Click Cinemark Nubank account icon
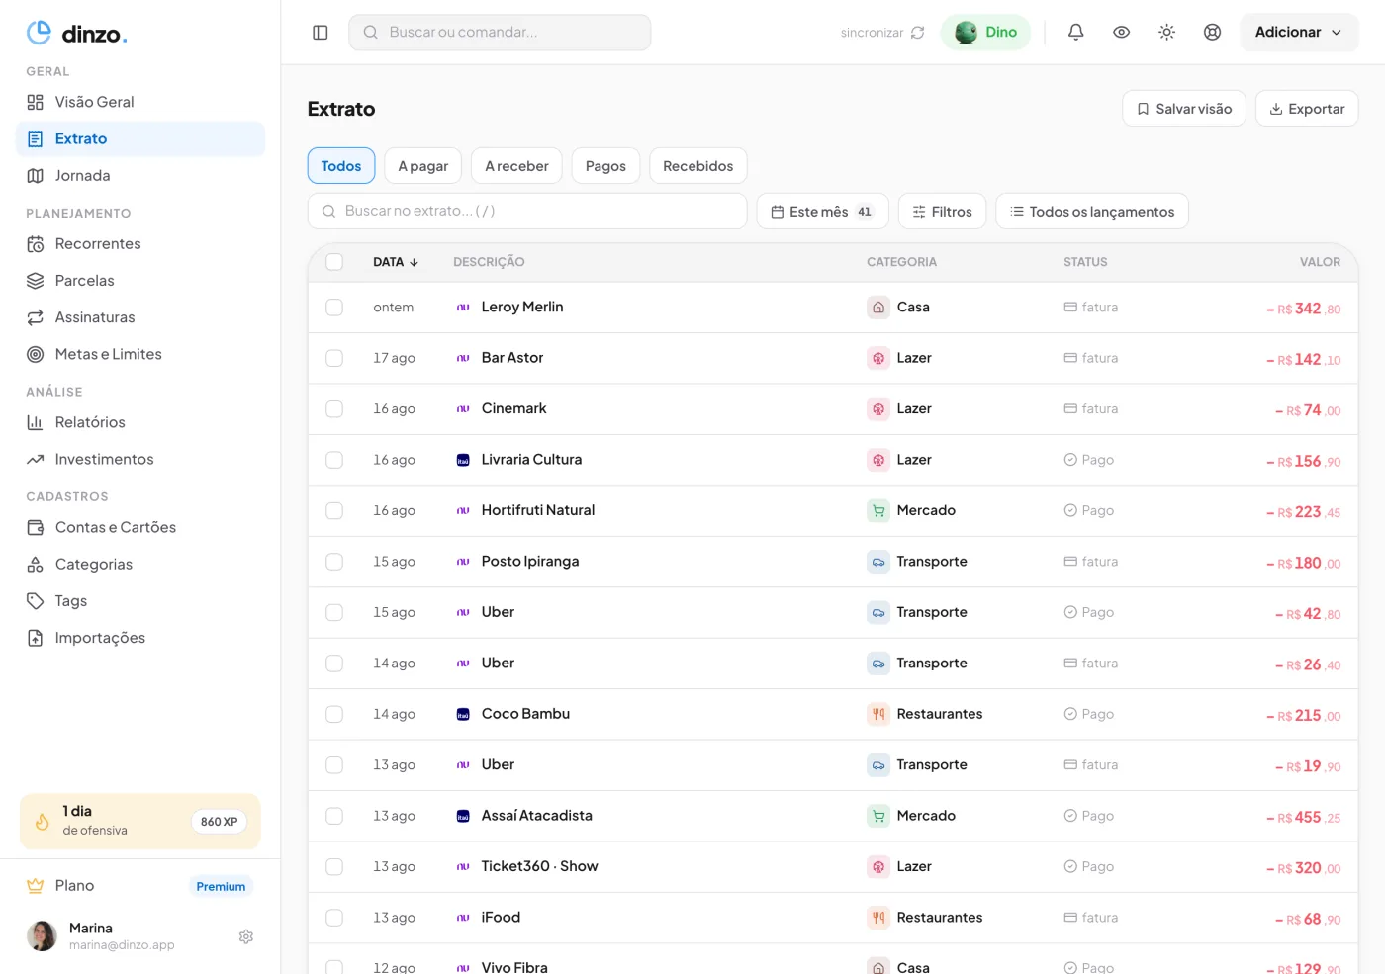The width and height of the screenshot is (1385, 974). (463, 409)
